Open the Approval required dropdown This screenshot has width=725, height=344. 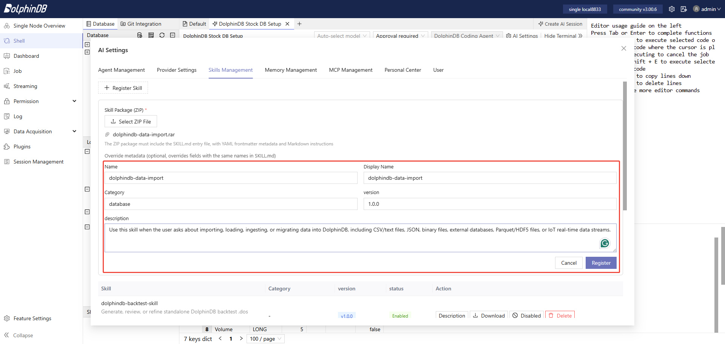(x=400, y=35)
